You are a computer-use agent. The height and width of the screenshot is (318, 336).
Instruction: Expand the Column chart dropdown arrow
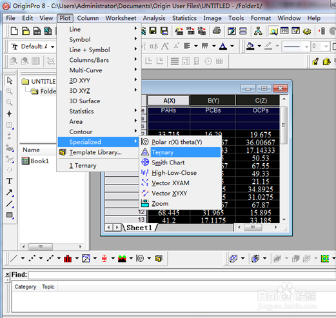(77, 258)
